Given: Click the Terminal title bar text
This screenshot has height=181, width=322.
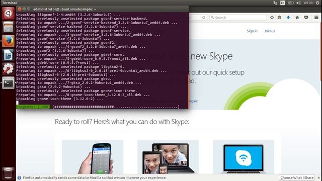Looking at the screenshot, I should [x=64, y=9].
